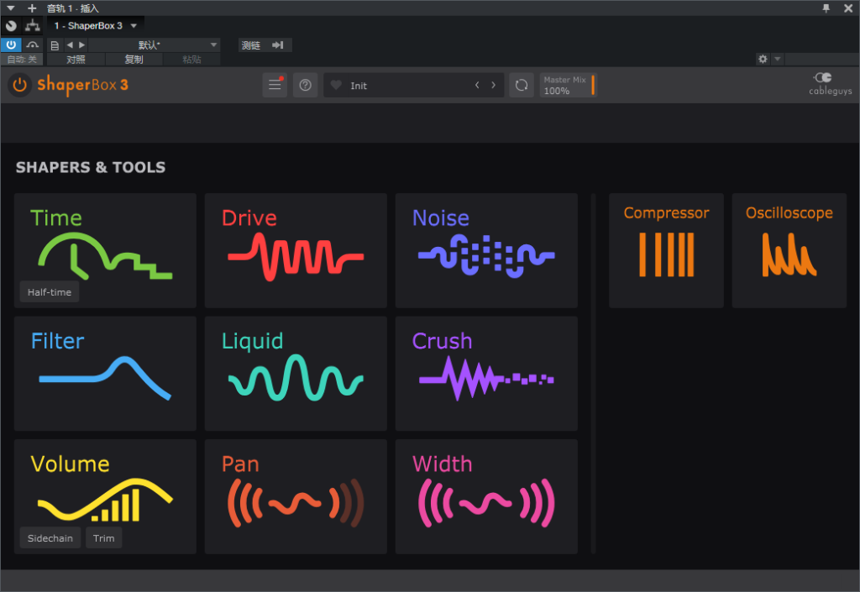Add the Oscilloscope tool
This screenshot has height=592, width=860.
789,250
